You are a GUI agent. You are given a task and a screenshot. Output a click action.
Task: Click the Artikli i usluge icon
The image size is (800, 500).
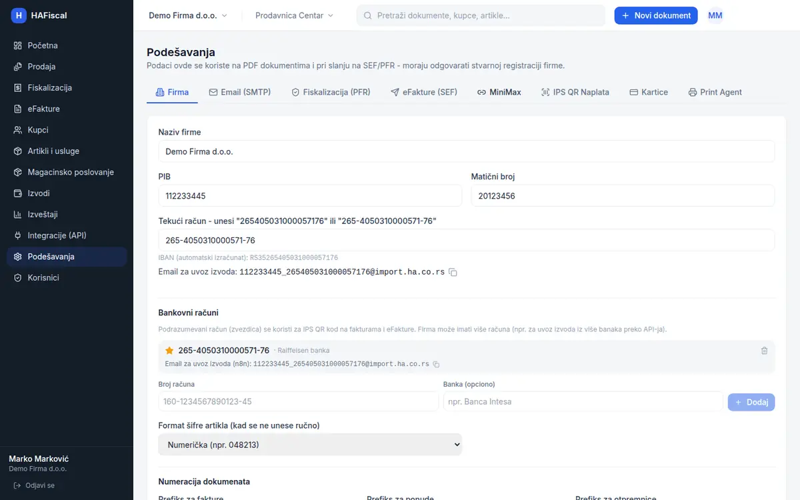pos(18,151)
